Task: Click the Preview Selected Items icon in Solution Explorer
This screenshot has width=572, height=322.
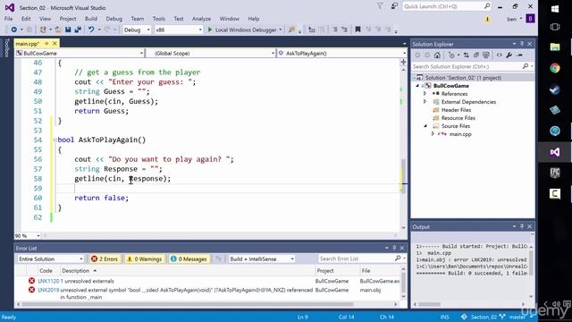Action: [520, 55]
